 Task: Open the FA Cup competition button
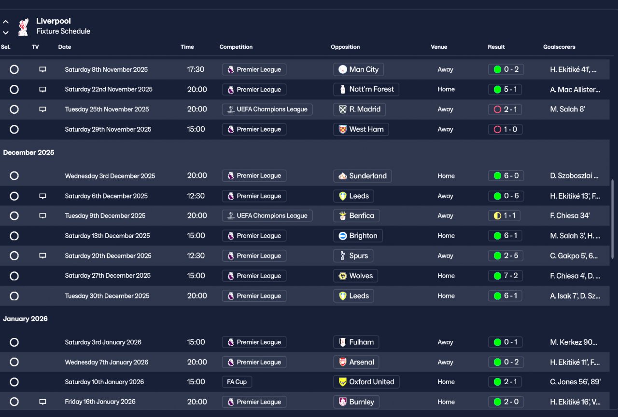pyautogui.click(x=237, y=382)
